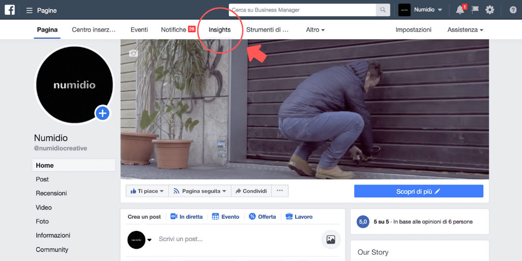522x261 pixels.
Task: Open the notifications bell icon
Action: (x=460, y=10)
